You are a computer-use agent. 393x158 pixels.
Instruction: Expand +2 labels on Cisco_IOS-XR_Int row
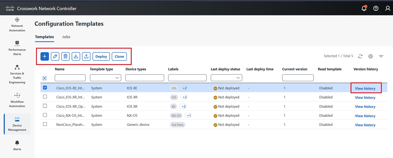click(x=184, y=97)
